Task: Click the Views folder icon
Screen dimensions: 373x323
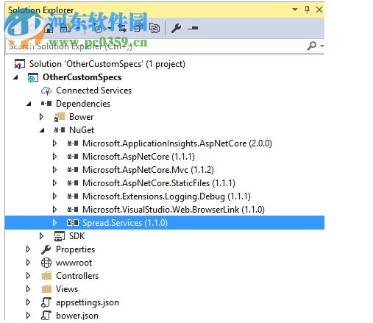Action: (46, 289)
